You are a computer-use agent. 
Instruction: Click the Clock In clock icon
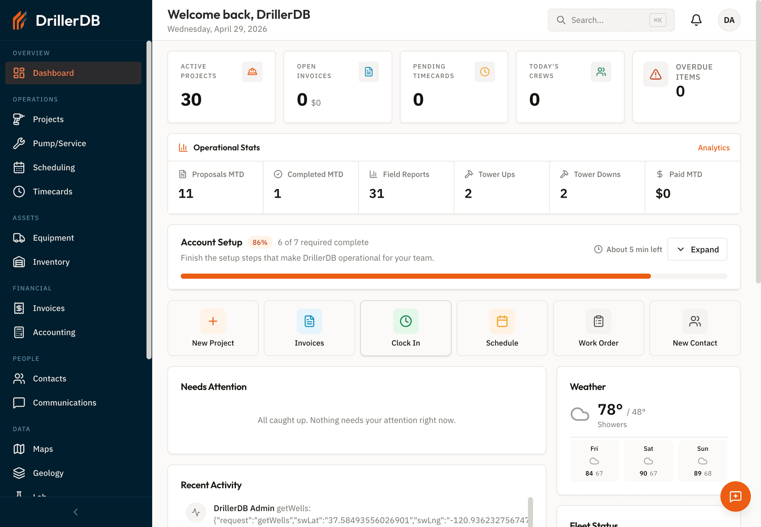[405, 321]
